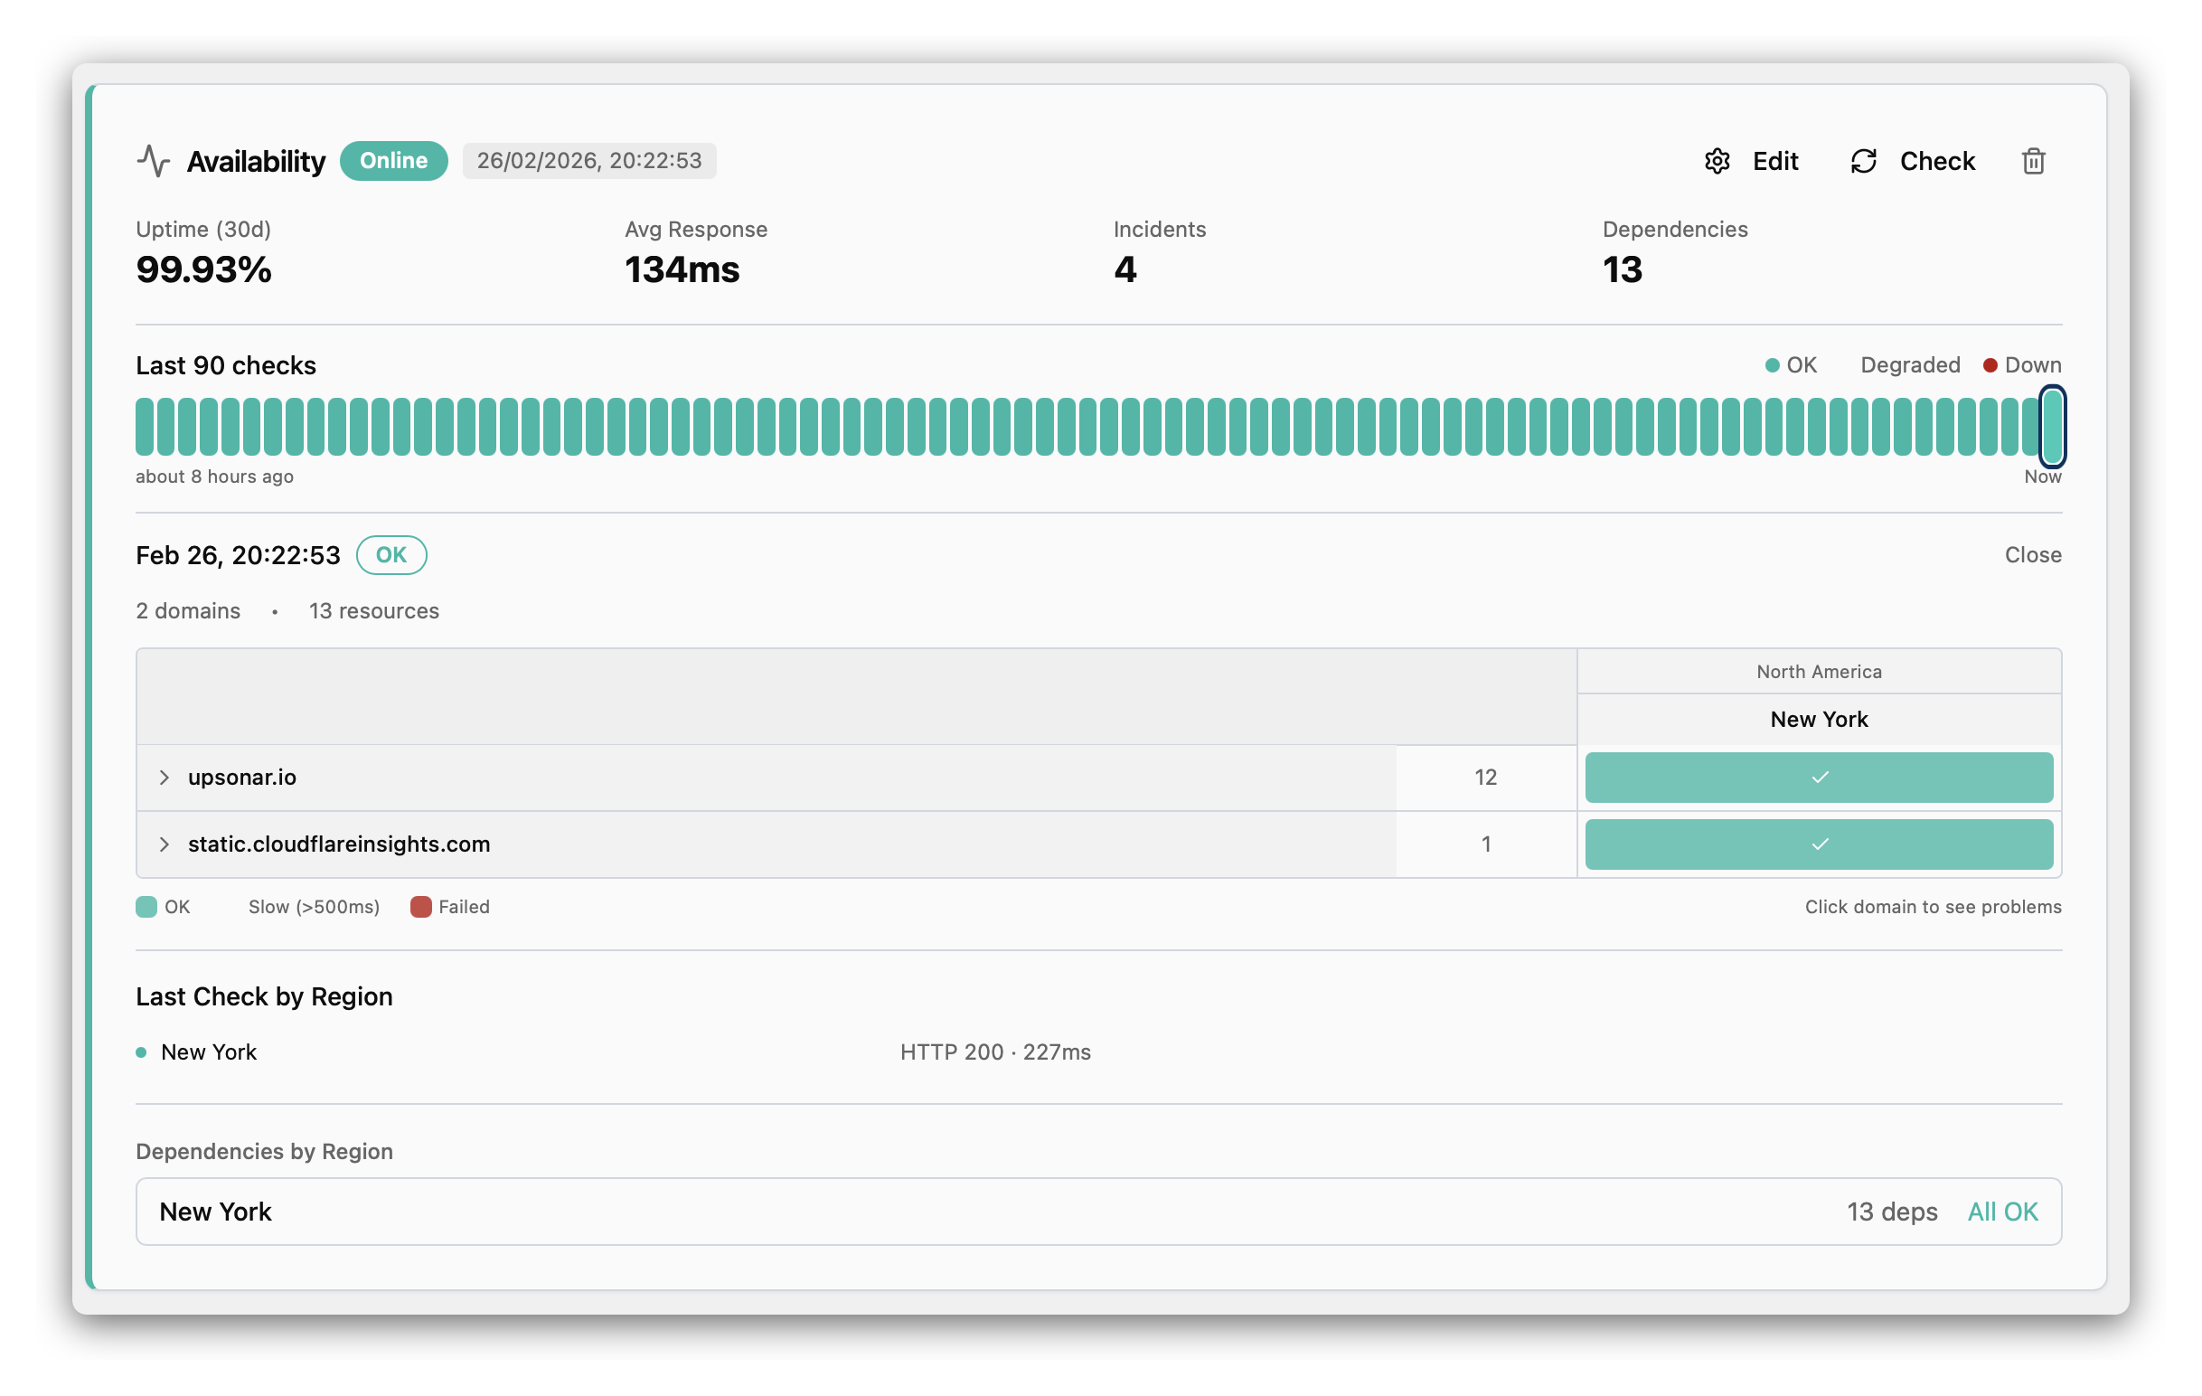Viewport: 2202px width, 1396px height.
Task: Click the OK status pill
Action: tap(391, 554)
